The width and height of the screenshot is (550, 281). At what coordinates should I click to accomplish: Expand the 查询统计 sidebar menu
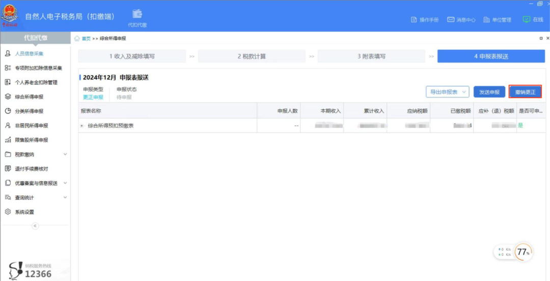[35, 197]
